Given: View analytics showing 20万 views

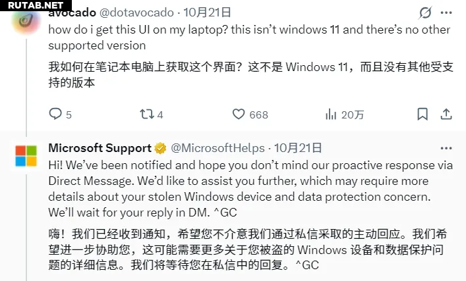Looking at the screenshot, I should pyautogui.click(x=331, y=114).
